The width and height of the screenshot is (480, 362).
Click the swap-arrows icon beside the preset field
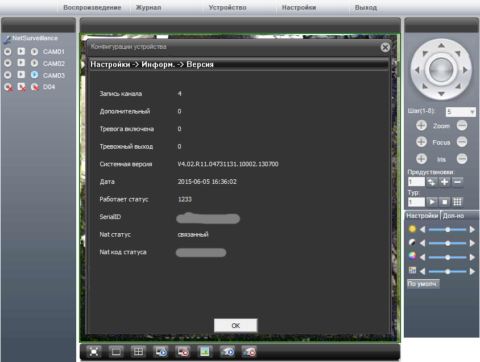coord(431,182)
